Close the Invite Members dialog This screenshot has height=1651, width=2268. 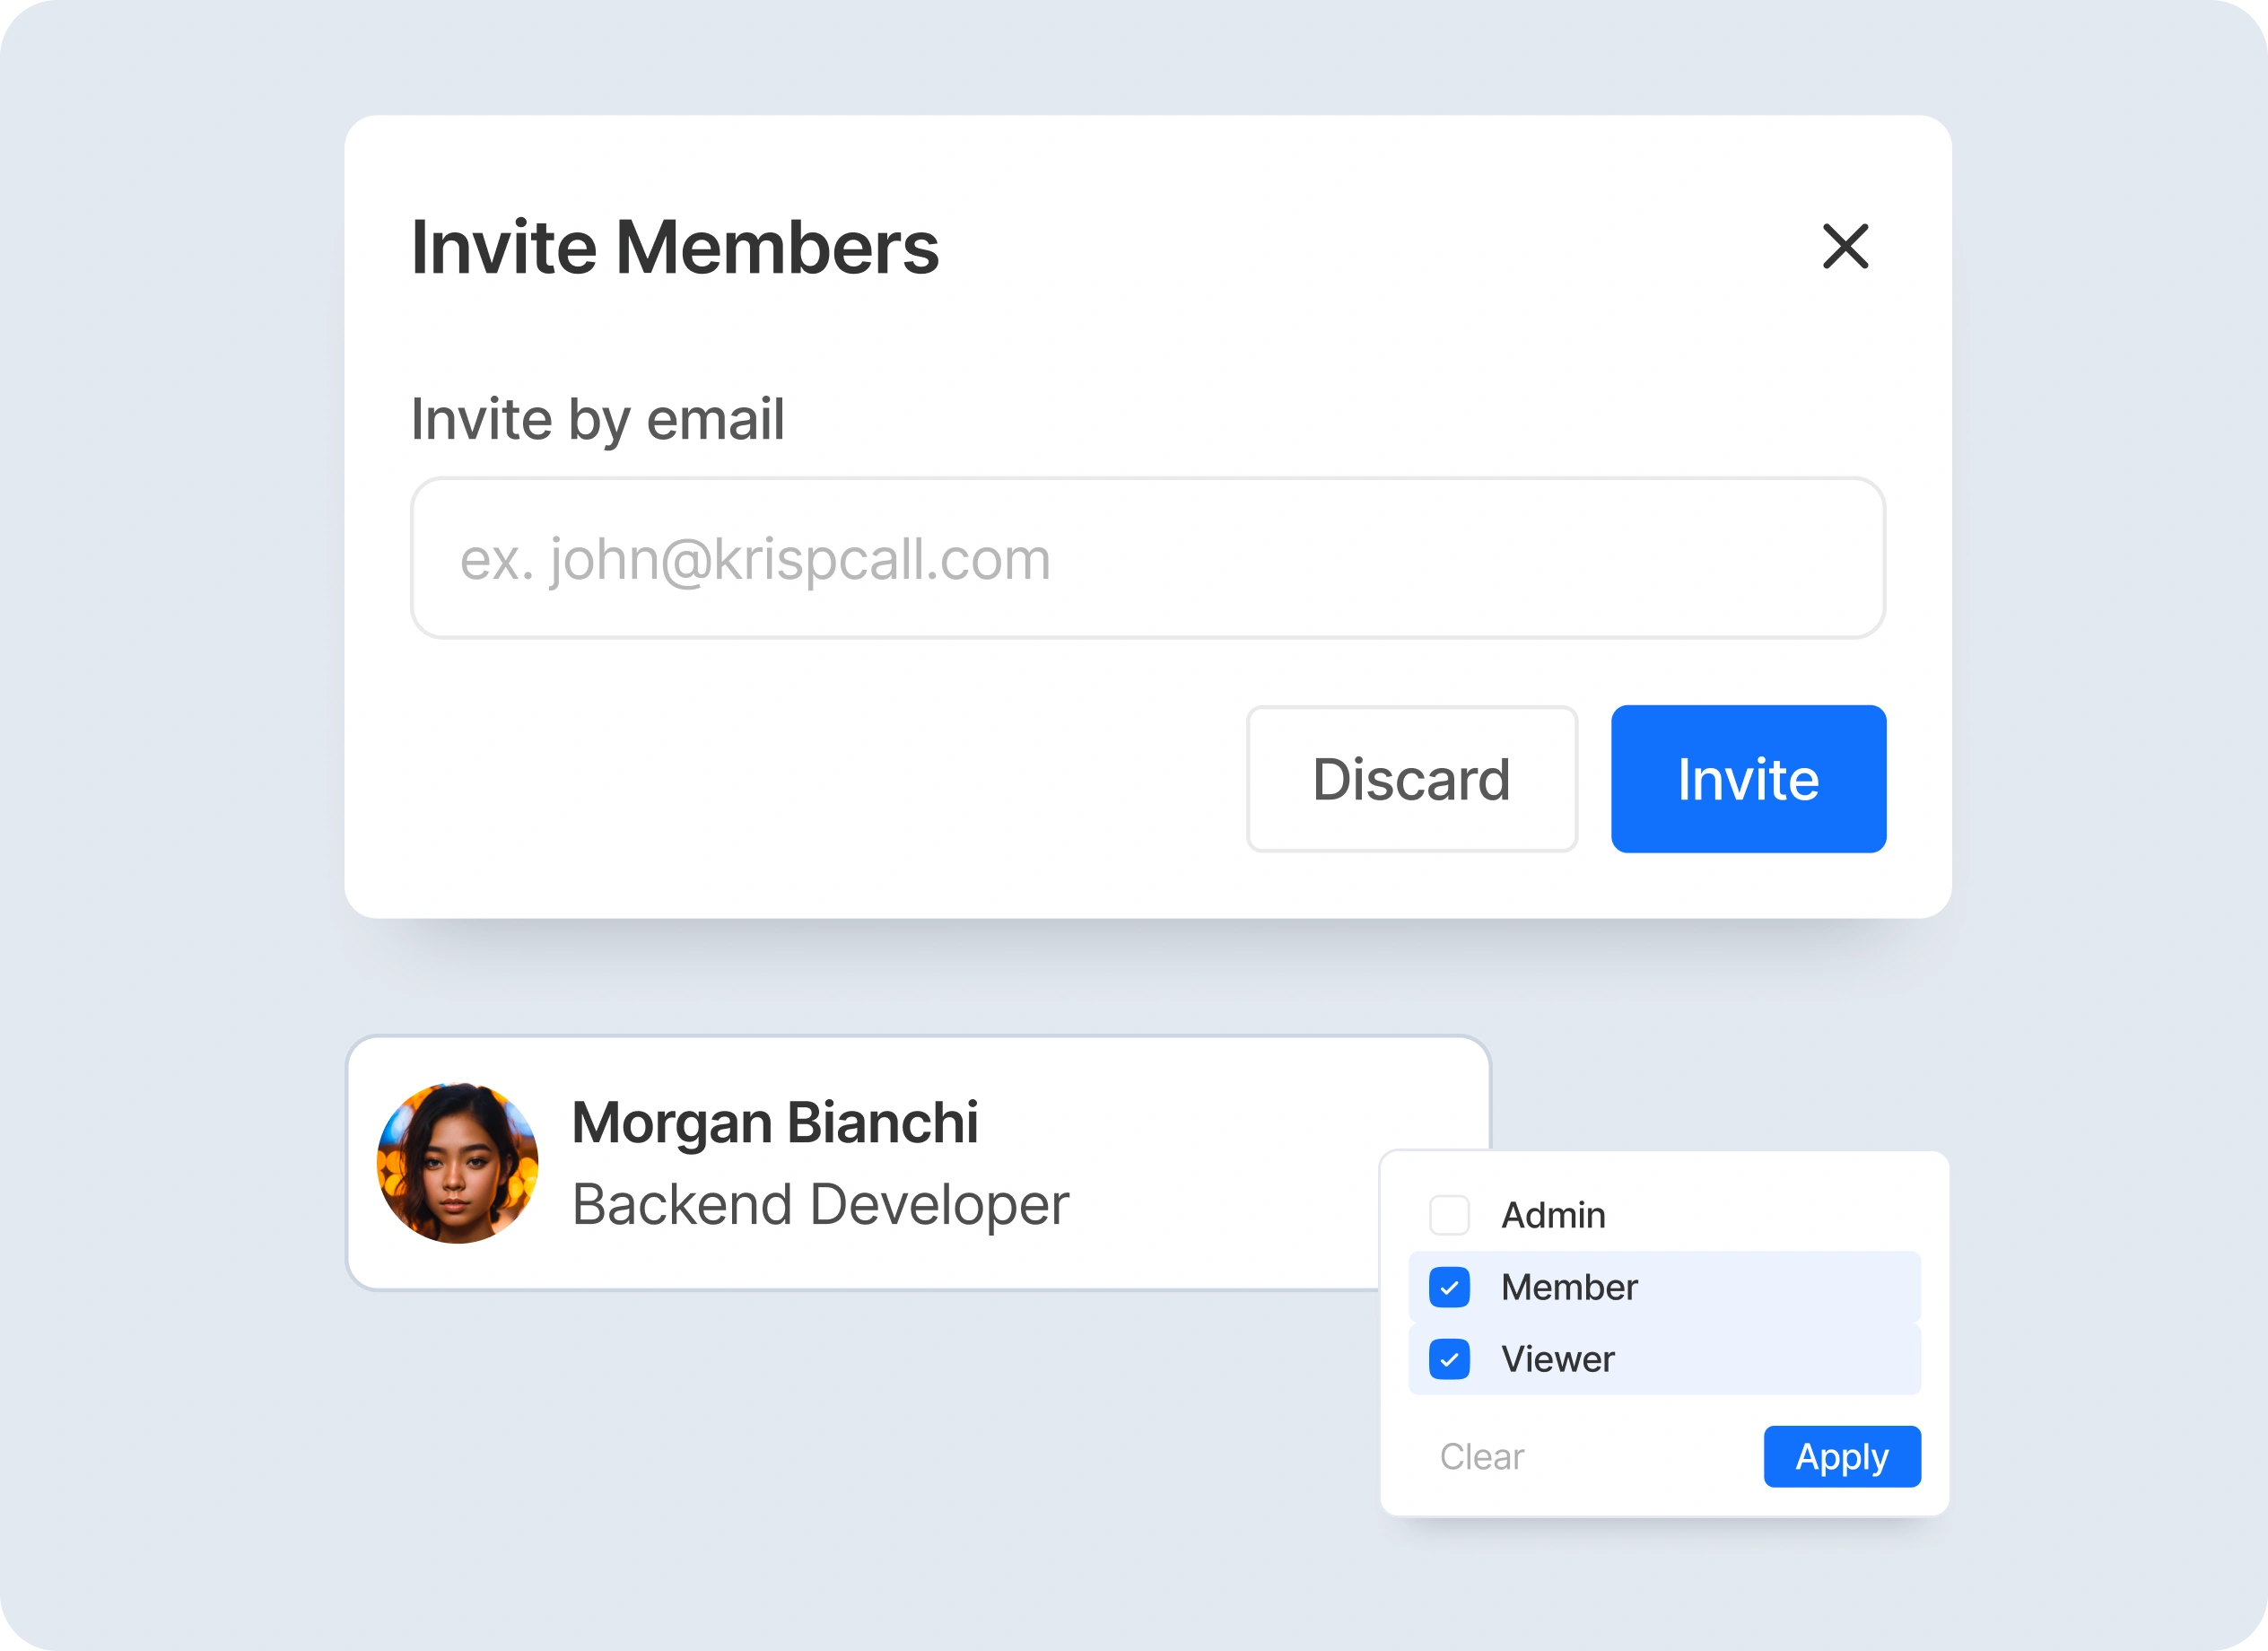click(x=1845, y=246)
